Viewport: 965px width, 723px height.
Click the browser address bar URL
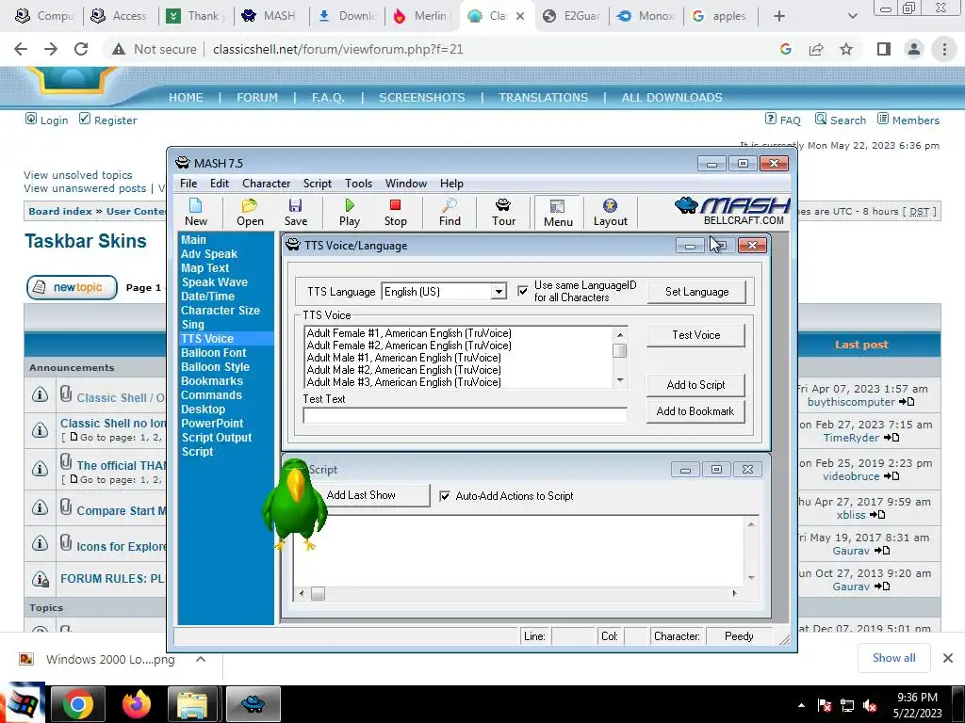point(338,49)
